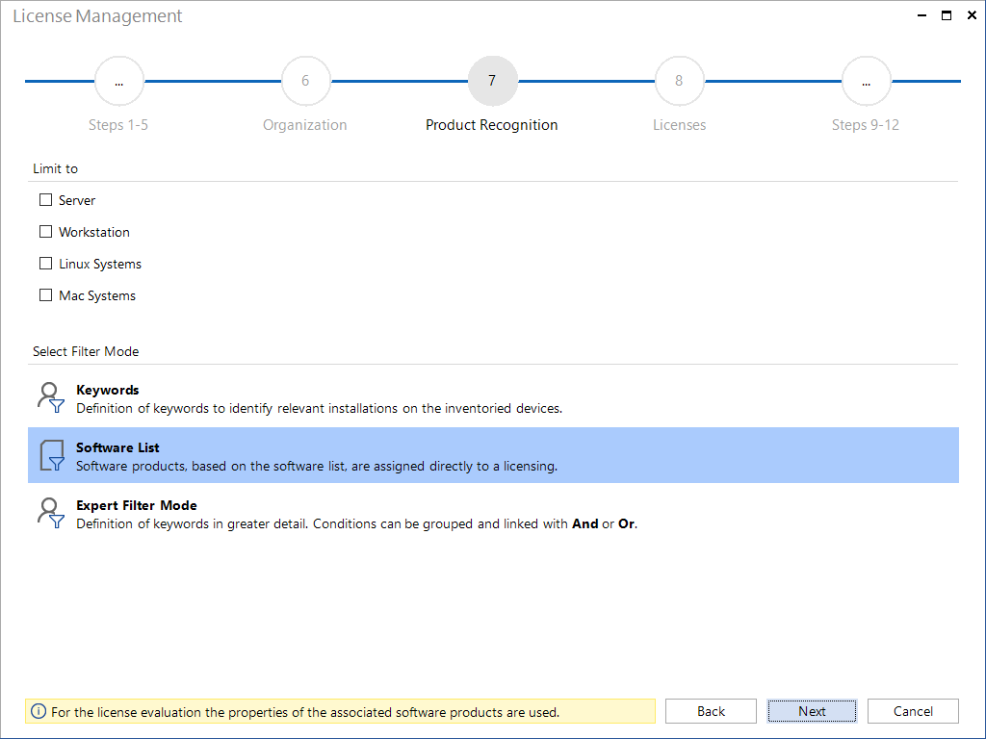Toggle the Mac Systems checkbox
This screenshot has height=739, width=986.
point(45,295)
